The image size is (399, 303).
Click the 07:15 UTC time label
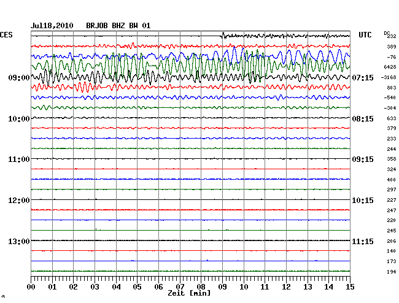tap(363, 77)
